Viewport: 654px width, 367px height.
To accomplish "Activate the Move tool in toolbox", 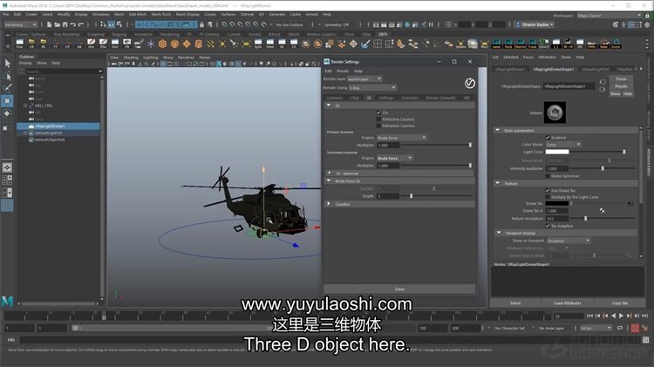I will pyautogui.click(x=8, y=101).
